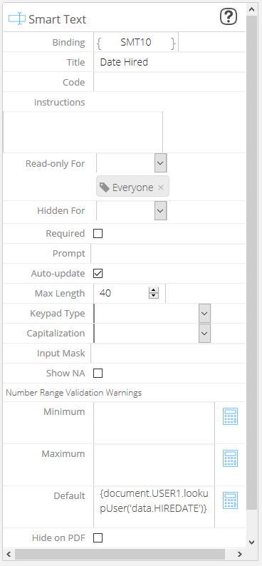262x566 pixels.
Task: Disable the Auto-update checkbox
Action: pos(98,273)
